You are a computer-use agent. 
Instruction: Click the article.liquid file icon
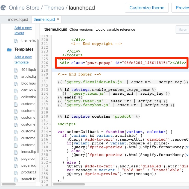point(16,77)
